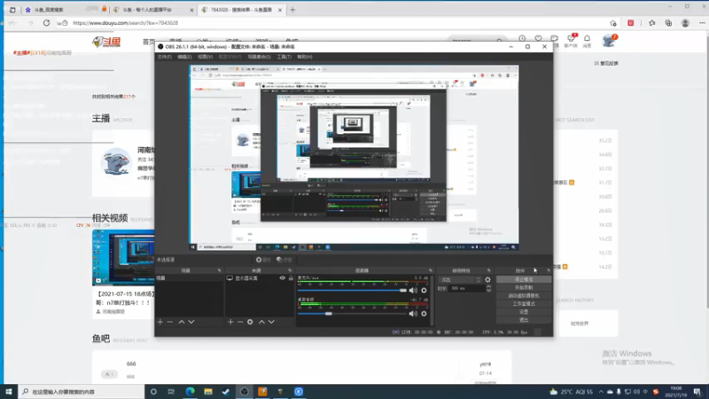This screenshot has width=709, height=399.
Task: Open Edge browser from taskbar
Action: pos(190,392)
